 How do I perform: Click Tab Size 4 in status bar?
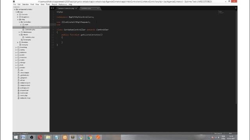[x=218, y=133]
